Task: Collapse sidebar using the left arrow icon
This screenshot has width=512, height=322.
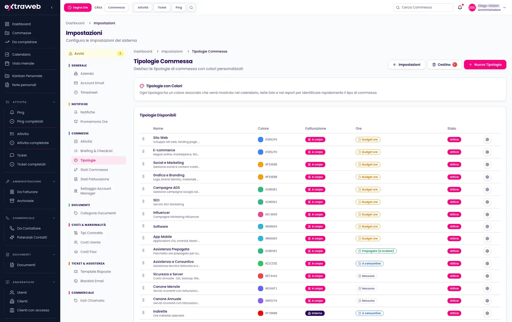Action: [x=52, y=7]
